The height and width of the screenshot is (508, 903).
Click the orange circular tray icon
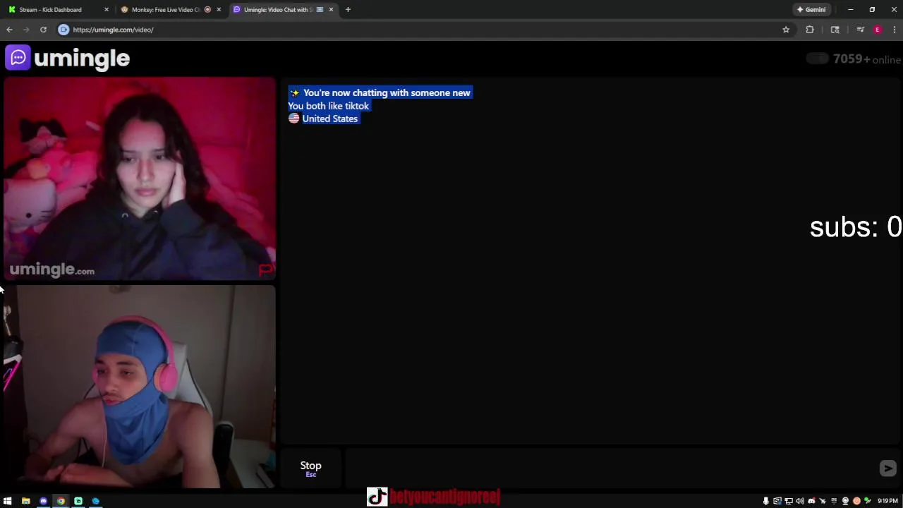(856, 501)
